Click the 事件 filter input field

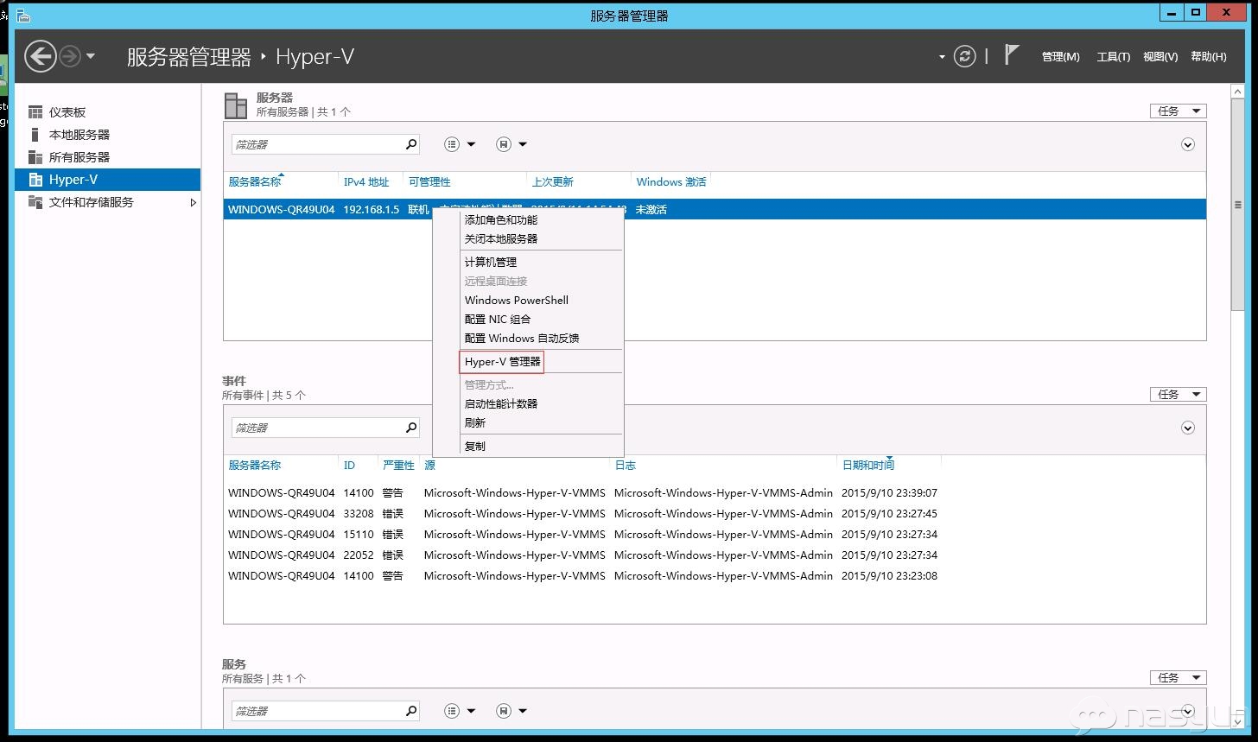pos(316,428)
